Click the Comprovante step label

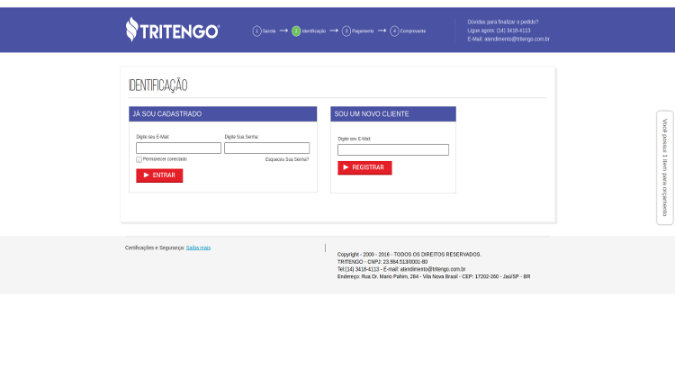tap(413, 31)
